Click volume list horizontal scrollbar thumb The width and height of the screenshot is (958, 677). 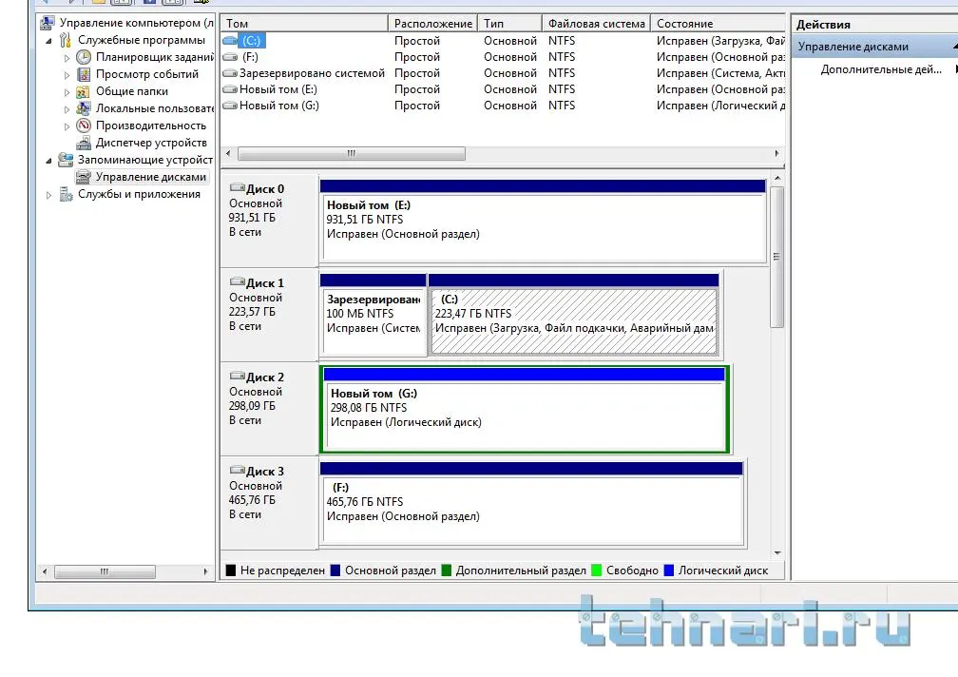click(x=352, y=153)
